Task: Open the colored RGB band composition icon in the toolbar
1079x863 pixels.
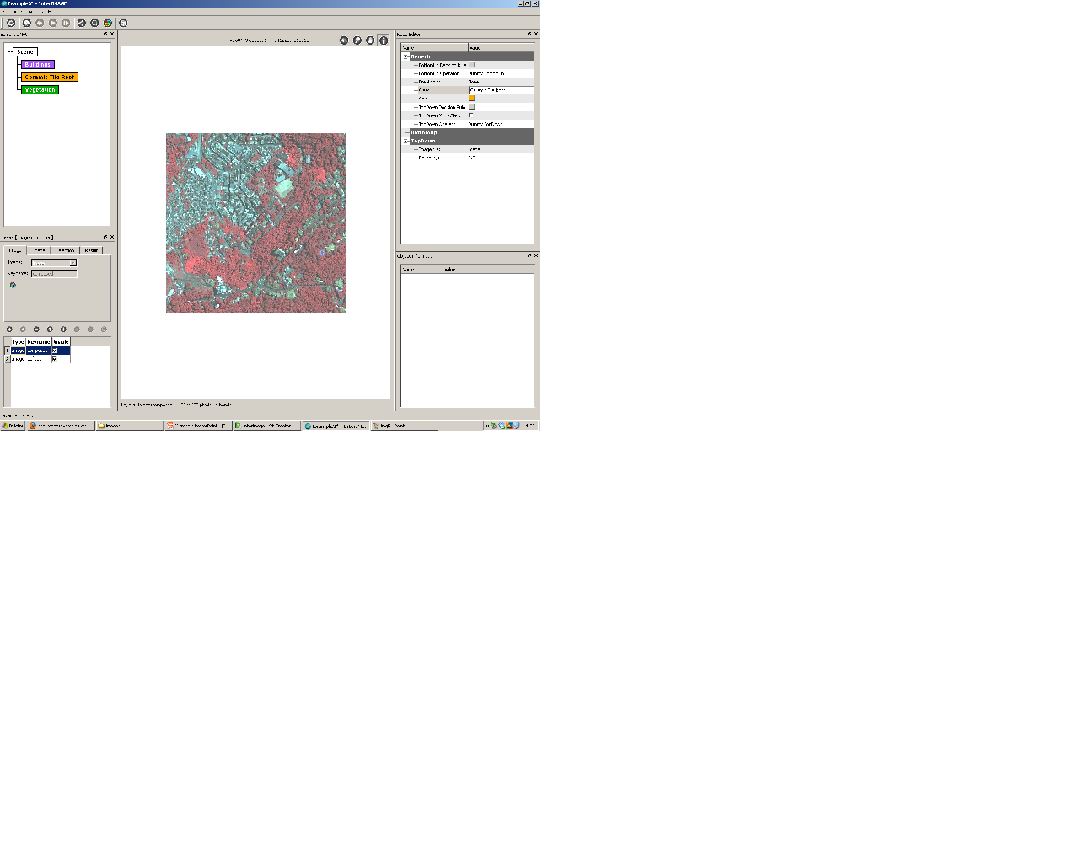Action: click(108, 23)
